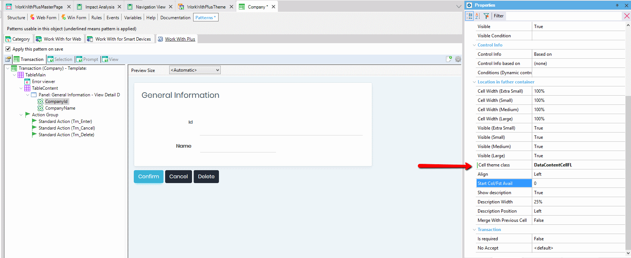Open the Work With for Web pattern tab
The height and width of the screenshot is (258, 631).
click(59, 39)
